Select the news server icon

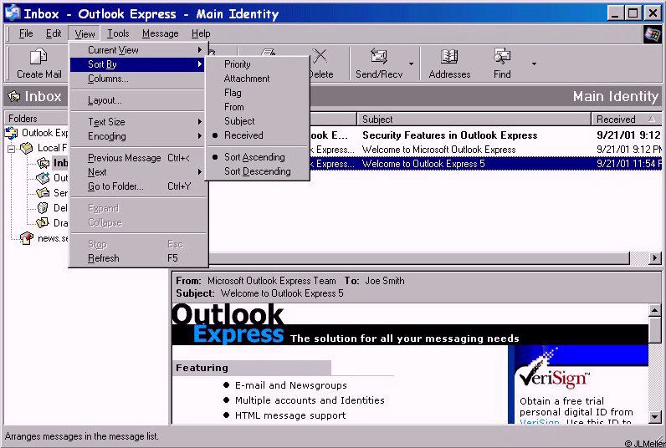point(26,238)
